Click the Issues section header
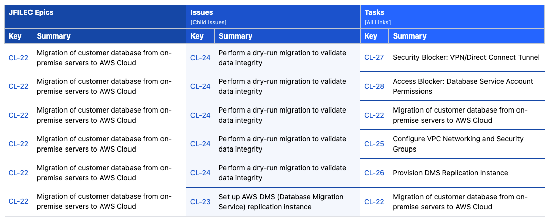551x222 pixels. [202, 12]
